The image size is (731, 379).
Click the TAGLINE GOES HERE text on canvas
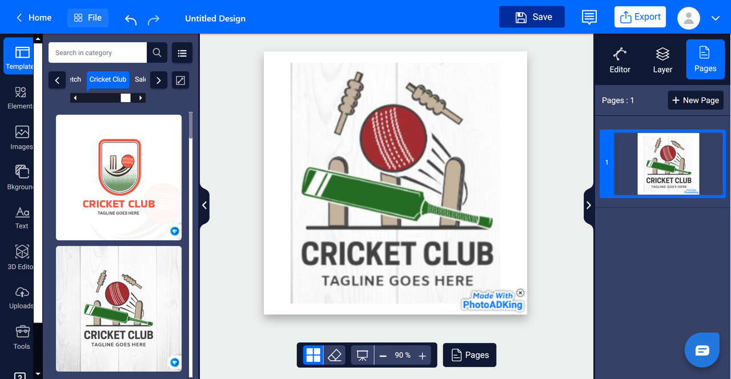(397, 281)
